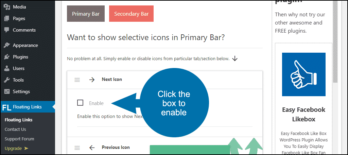
Task: Expand the Previous Icon section
Action: (x=165, y=147)
